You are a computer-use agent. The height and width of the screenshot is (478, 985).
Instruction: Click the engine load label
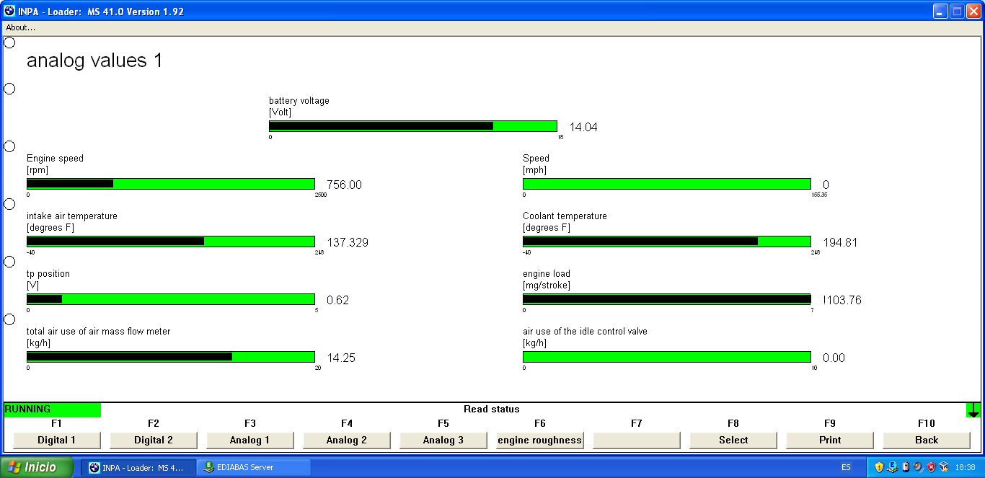pyautogui.click(x=547, y=274)
